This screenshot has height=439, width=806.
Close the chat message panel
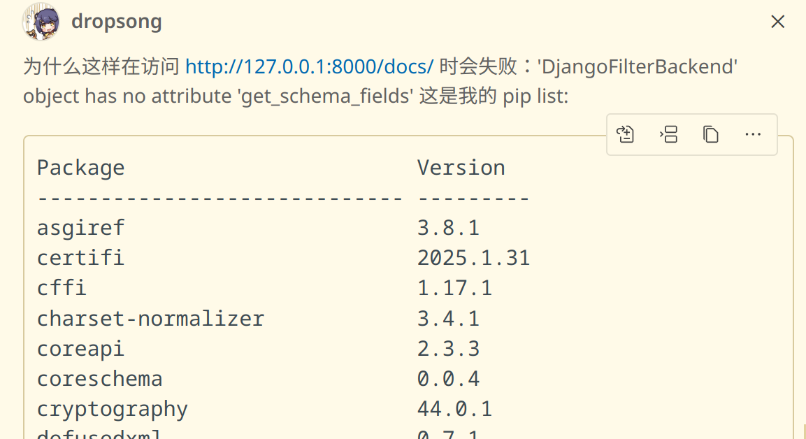777,22
